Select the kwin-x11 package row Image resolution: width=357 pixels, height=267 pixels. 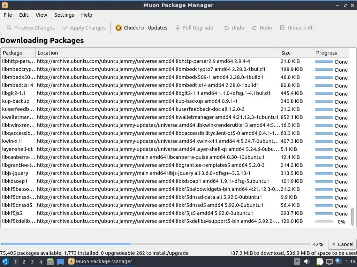pyautogui.click(x=175, y=141)
